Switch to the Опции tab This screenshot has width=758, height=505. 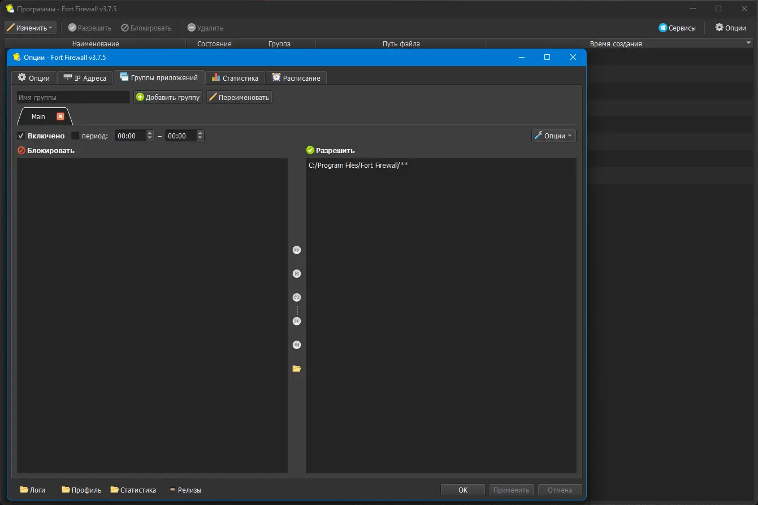click(x=34, y=78)
